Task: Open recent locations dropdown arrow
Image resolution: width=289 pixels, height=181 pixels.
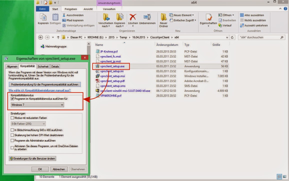Action: coord(53,37)
